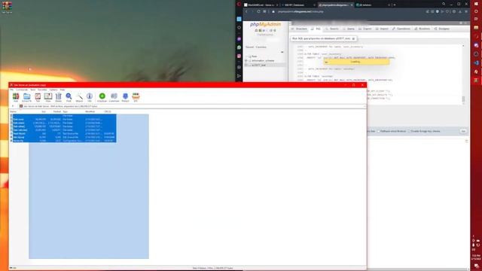This screenshot has height=271, width=482.
Task: Click the SQL editor vertical scrollbar
Action: click(x=464, y=74)
